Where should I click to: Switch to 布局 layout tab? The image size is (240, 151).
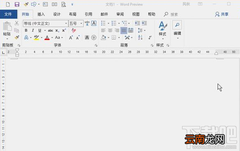72,14
